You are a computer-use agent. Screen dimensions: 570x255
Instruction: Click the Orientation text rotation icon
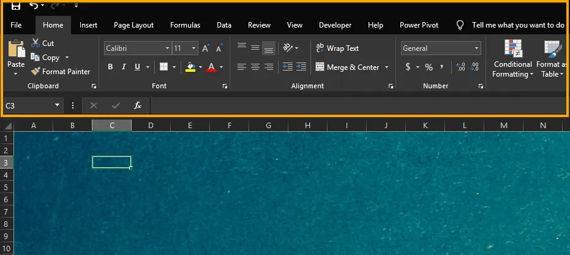pos(288,48)
